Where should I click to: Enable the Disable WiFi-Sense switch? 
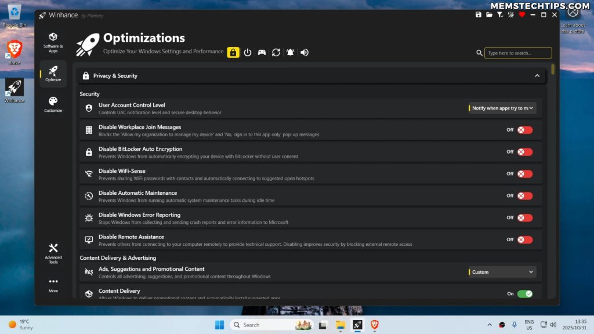(x=525, y=173)
